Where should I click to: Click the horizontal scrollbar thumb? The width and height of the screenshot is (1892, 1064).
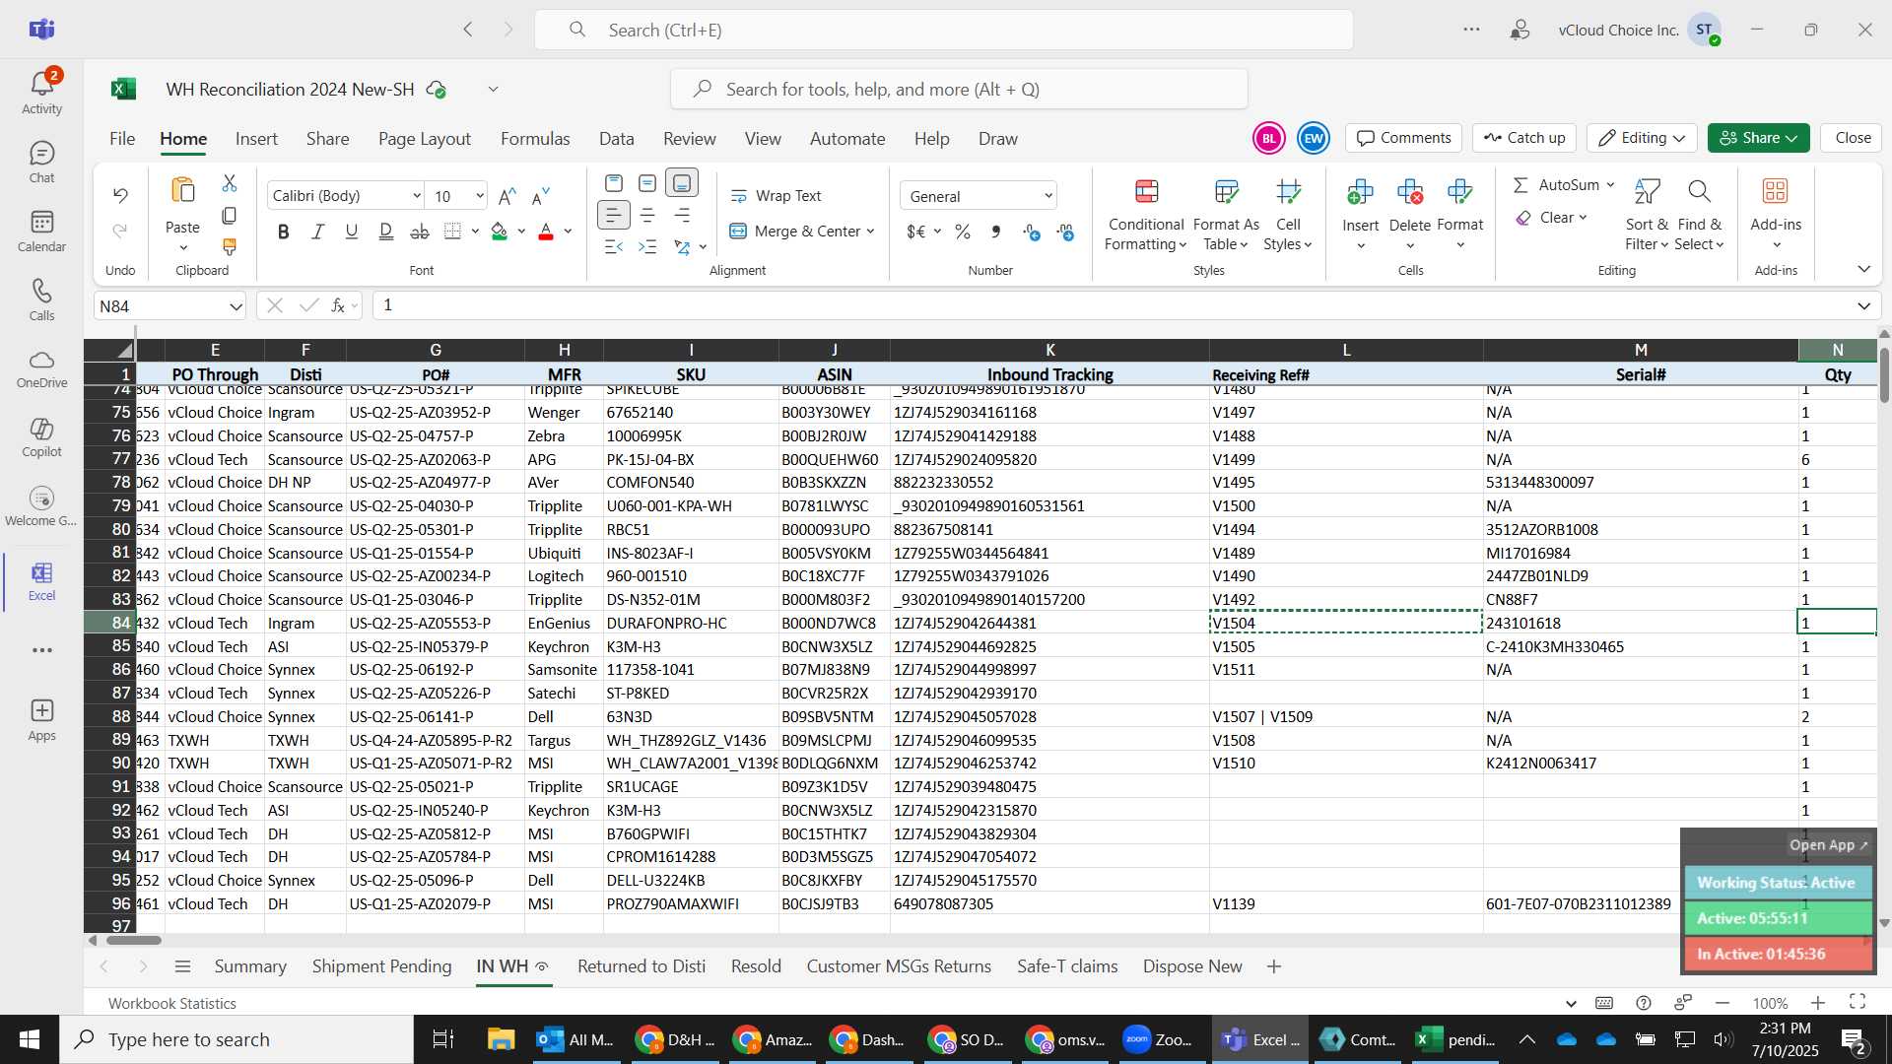pos(134,940)
